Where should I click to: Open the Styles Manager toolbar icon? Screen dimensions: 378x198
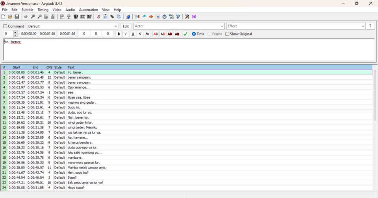point(98,17)
